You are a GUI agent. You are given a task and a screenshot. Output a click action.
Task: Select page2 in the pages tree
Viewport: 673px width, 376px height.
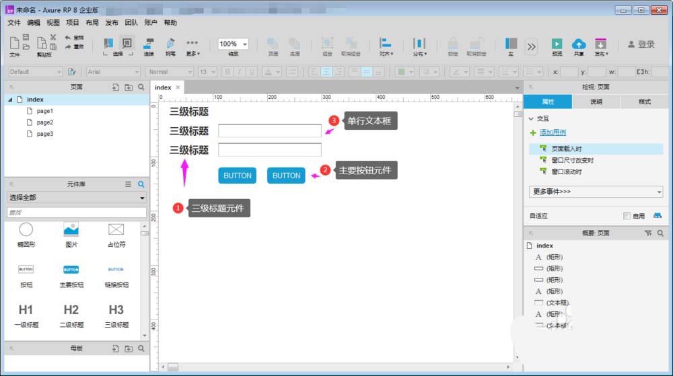coord(44,122)
